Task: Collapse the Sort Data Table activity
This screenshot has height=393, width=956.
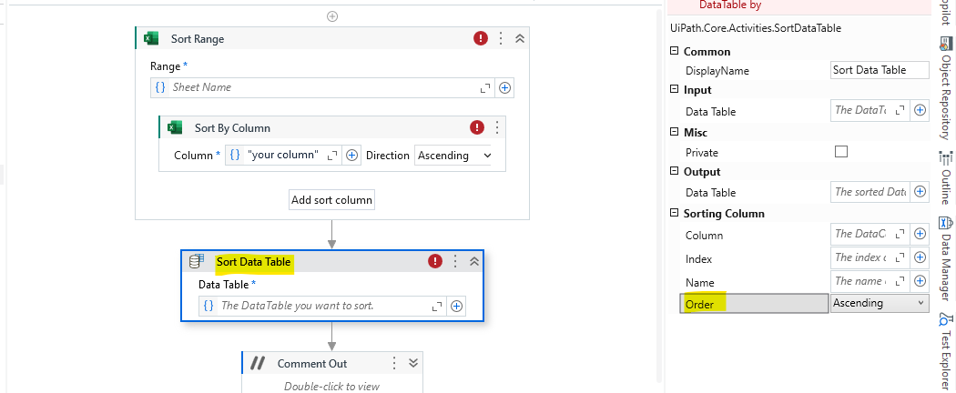Action: (473, 261)
